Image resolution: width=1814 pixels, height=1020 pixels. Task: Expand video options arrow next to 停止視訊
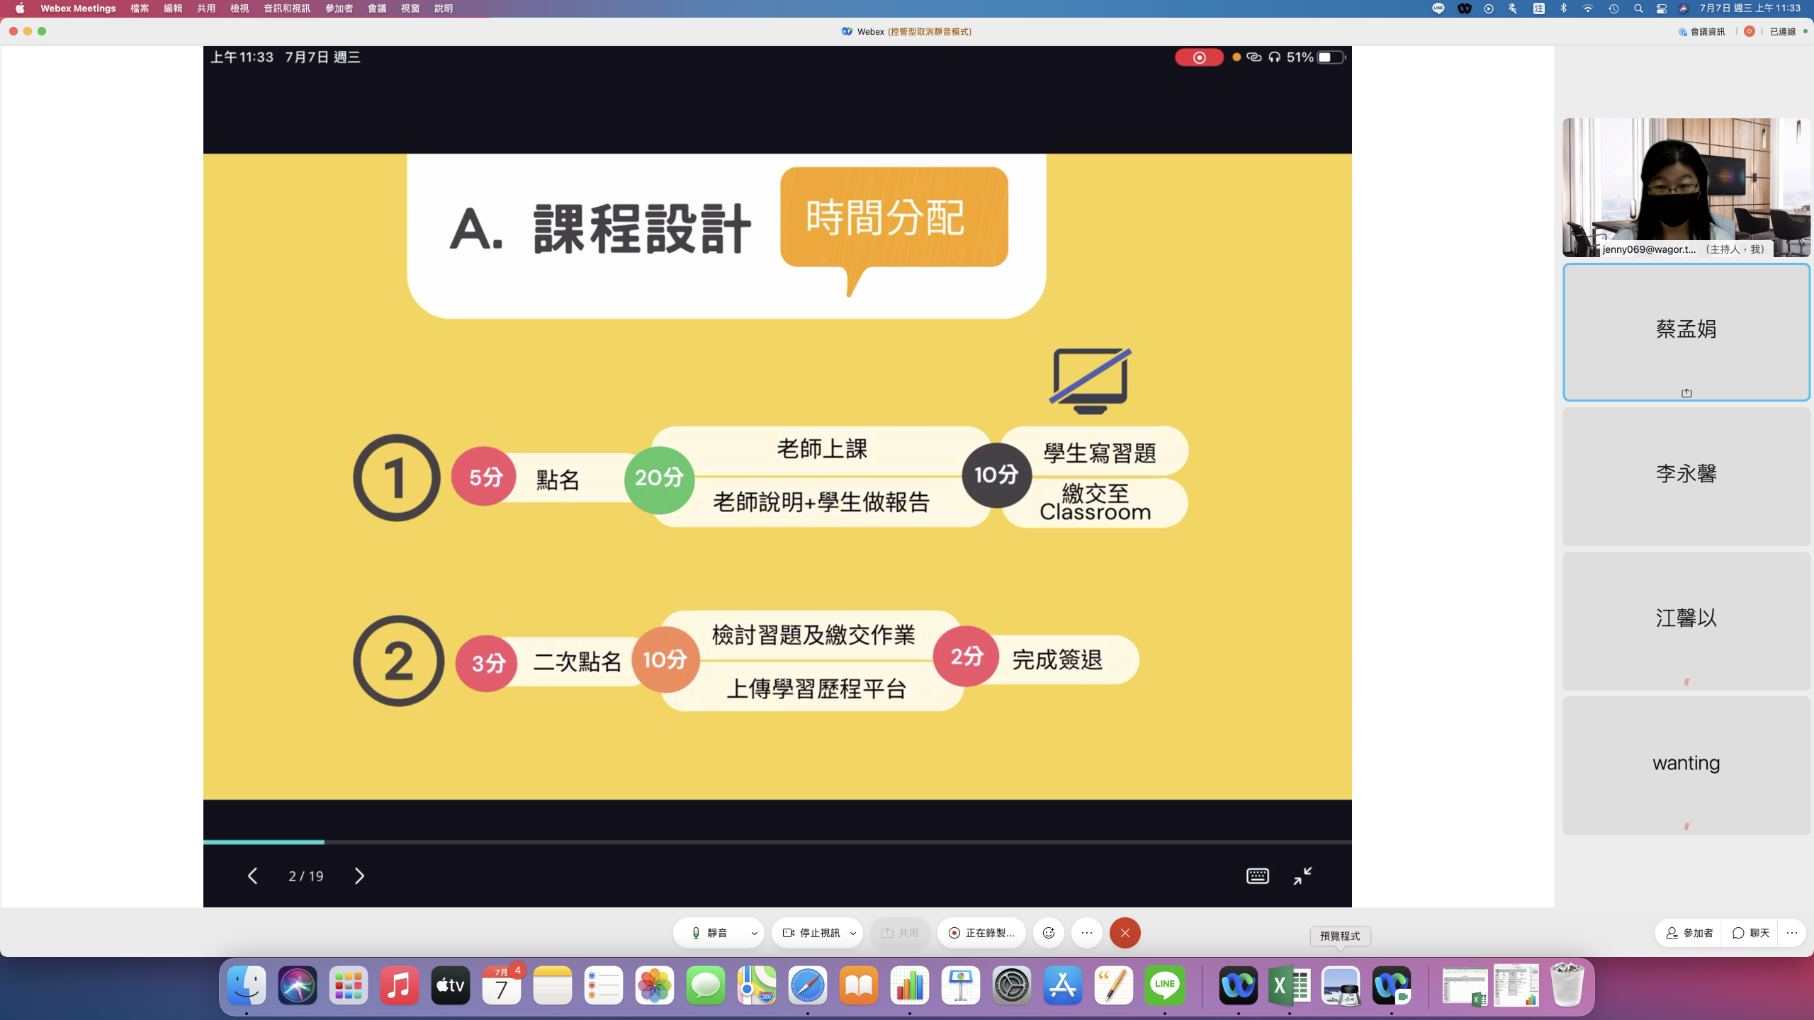point(852,933)
